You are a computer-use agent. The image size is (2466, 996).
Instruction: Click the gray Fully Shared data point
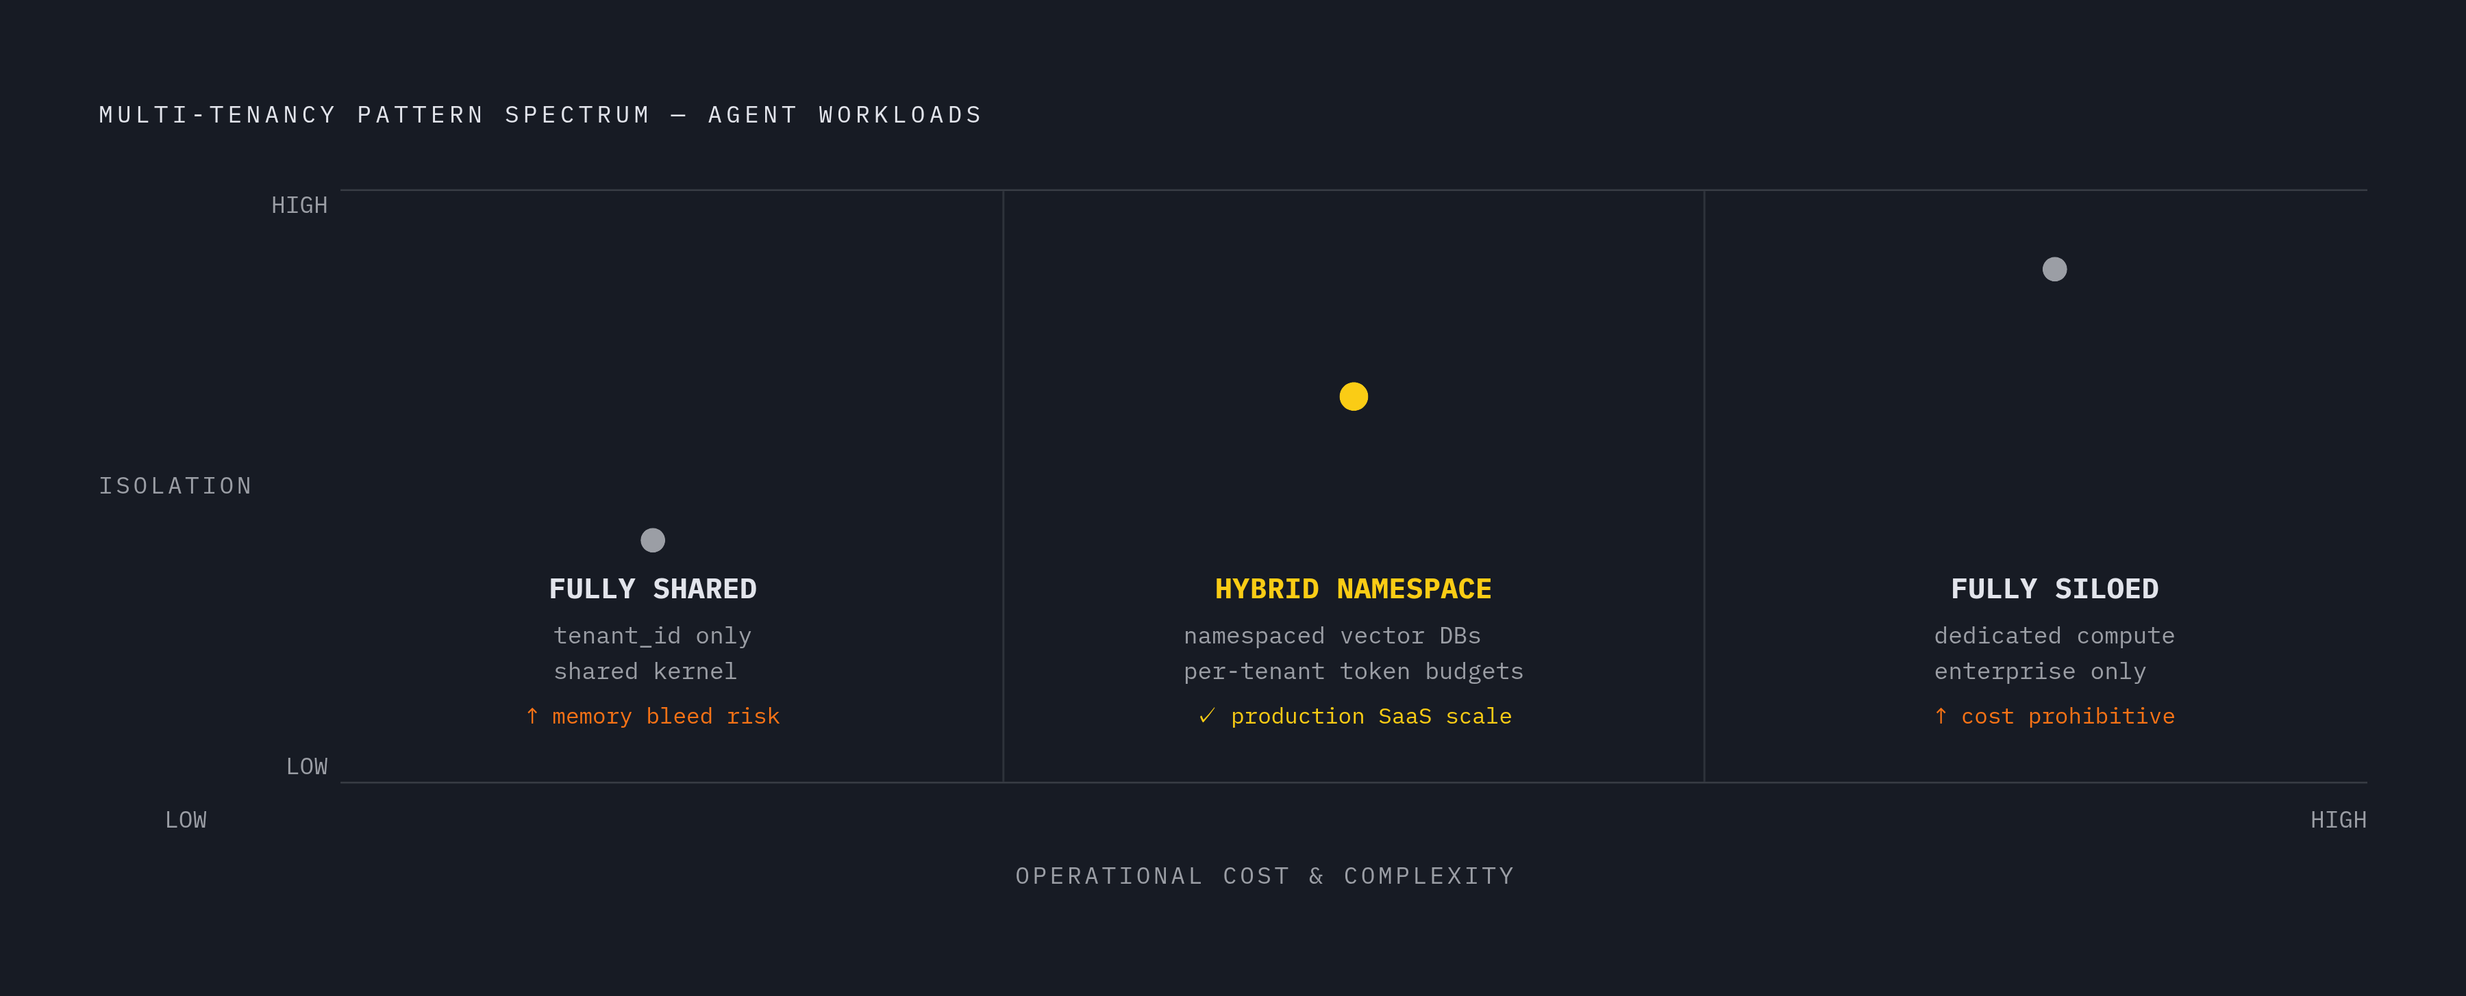653,541
